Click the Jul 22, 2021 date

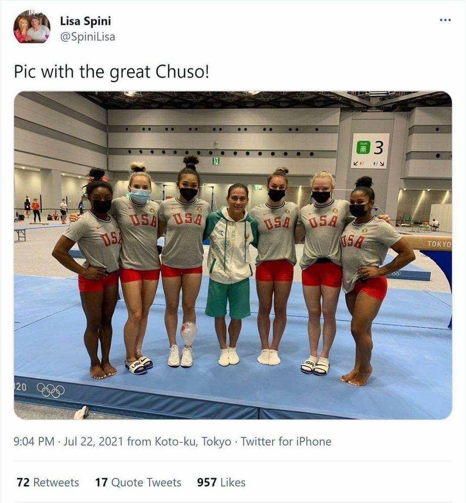point(94,442)
